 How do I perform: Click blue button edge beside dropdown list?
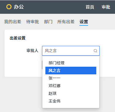tap(42, 65)
